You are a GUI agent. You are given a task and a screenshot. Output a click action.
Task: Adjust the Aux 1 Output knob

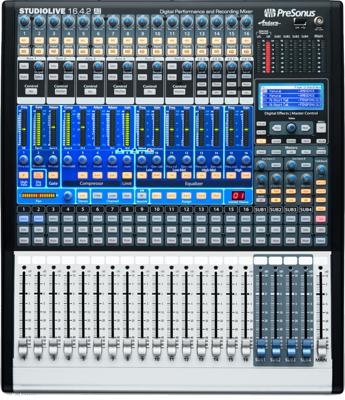point(38,66)
